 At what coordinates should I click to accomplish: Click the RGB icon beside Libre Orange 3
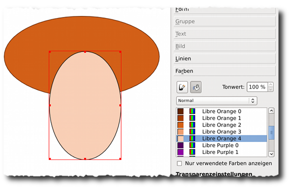coord(192,131)
